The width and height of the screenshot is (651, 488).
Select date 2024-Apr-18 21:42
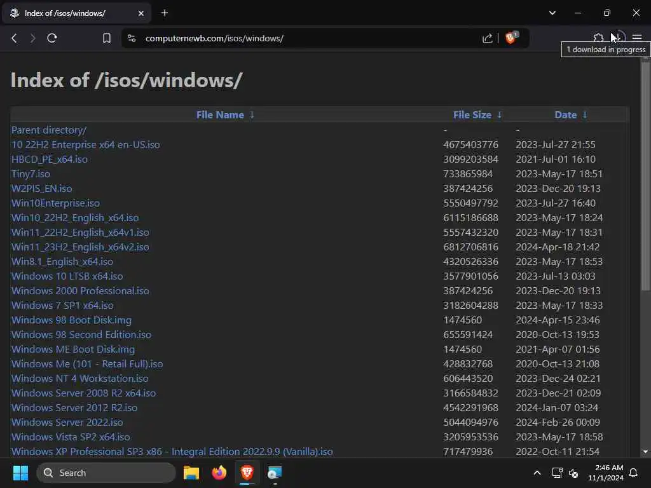coord(558,247)
